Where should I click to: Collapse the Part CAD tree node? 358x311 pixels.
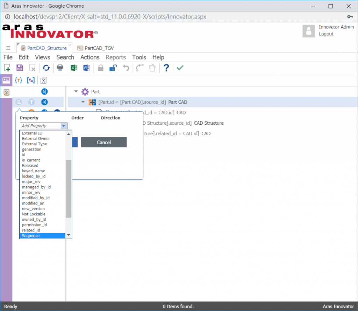[x=83, y=102]
